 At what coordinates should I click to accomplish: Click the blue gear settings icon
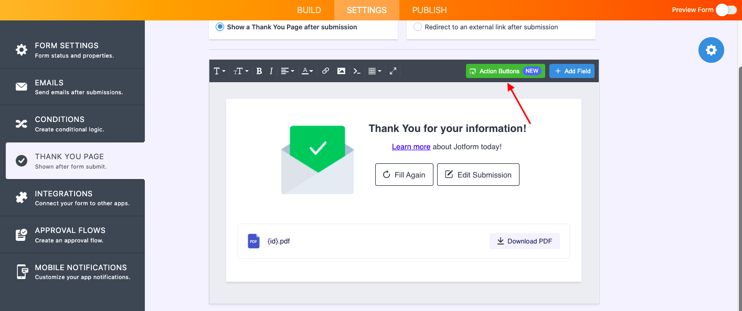pyautogui.click(x=711, y=50)
